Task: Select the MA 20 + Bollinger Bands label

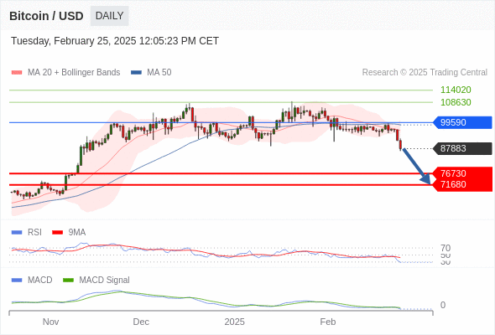Action: [x=74, y=73]
